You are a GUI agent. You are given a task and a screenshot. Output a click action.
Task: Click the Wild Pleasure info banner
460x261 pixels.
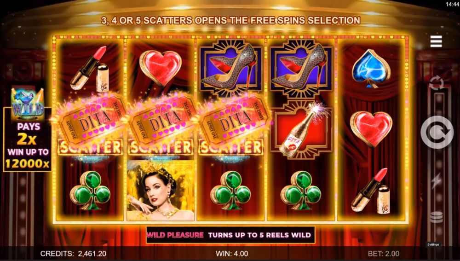[230, 235]
